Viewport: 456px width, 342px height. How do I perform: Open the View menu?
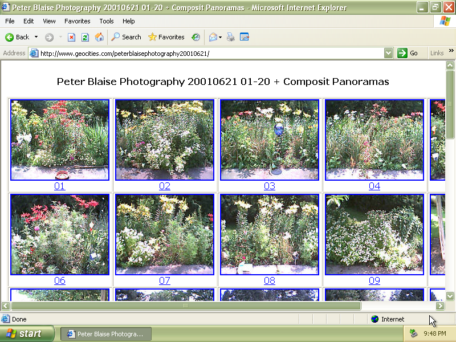49,21
